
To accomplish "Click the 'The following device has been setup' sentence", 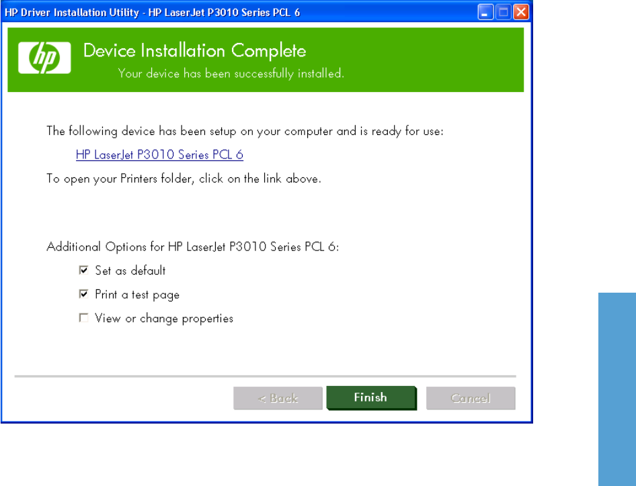I will point(245,131).
